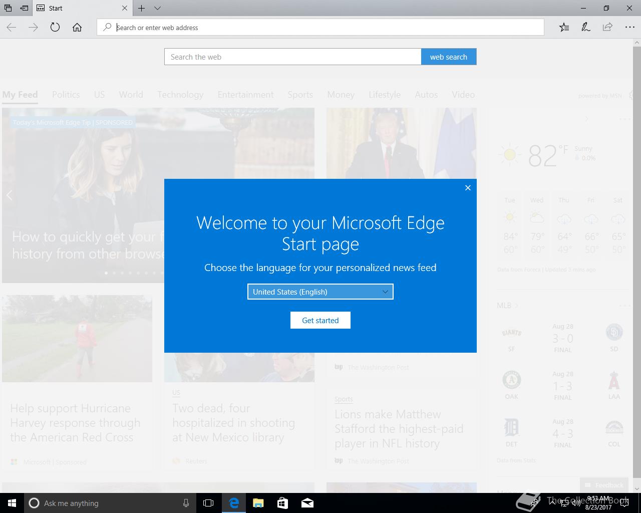The height and width of the screenshot is (513, 641).
Task: Click the Search the web box
Action: coord(293,57)
